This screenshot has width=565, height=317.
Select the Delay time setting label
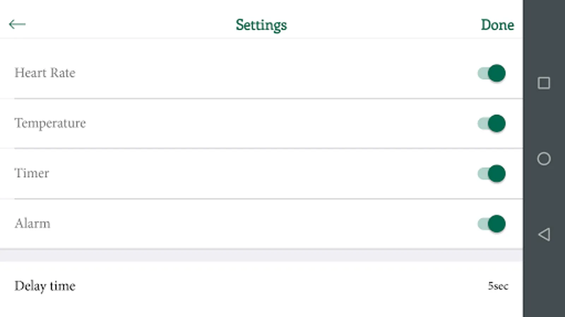(45, 286)
